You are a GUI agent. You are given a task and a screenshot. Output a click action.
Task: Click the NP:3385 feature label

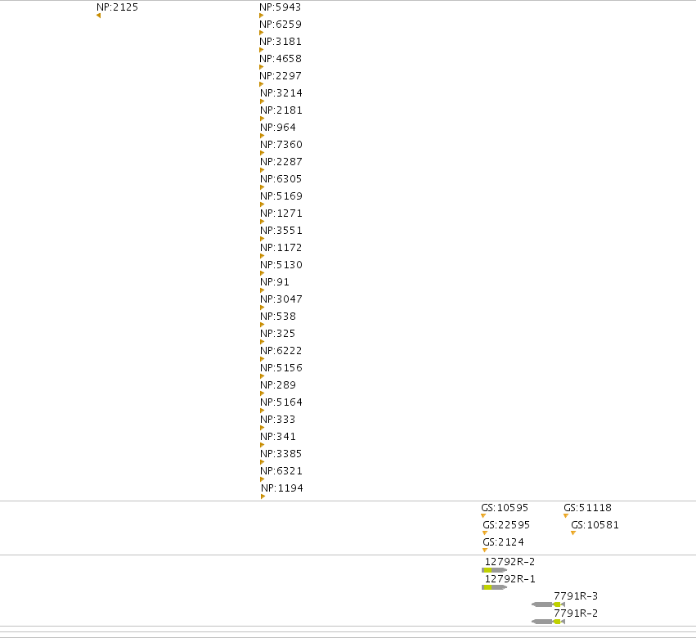tap(281, 454)
